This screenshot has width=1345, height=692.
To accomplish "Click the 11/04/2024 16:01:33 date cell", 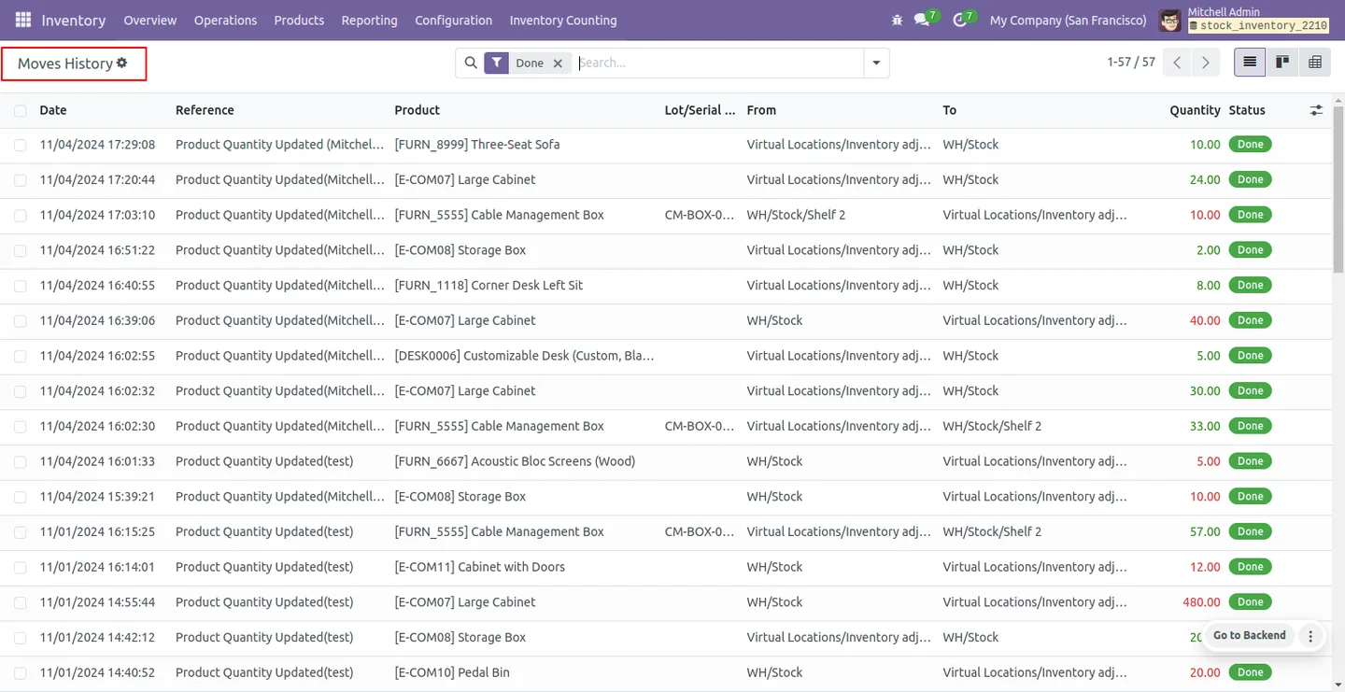I will tap(97, 461).
